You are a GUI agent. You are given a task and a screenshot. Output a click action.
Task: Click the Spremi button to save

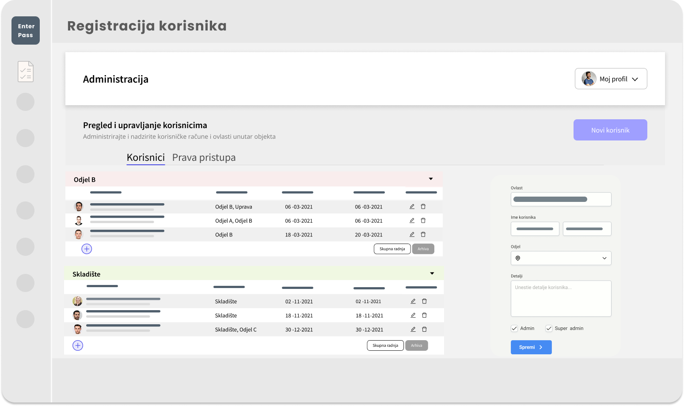click(x=531, y=347)
